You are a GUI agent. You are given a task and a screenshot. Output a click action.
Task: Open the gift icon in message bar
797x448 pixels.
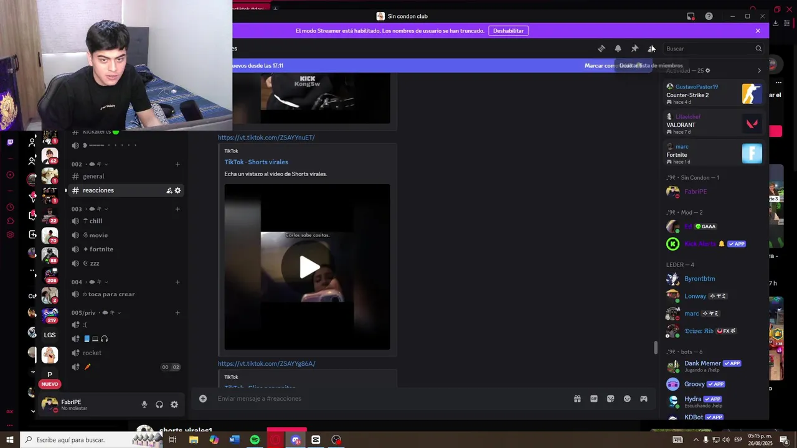pyautogui.click(x=577, y=398)
